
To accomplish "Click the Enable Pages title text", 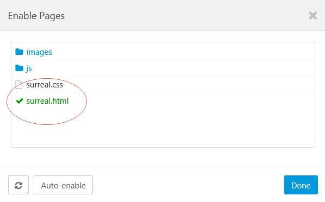I will 36,16.
